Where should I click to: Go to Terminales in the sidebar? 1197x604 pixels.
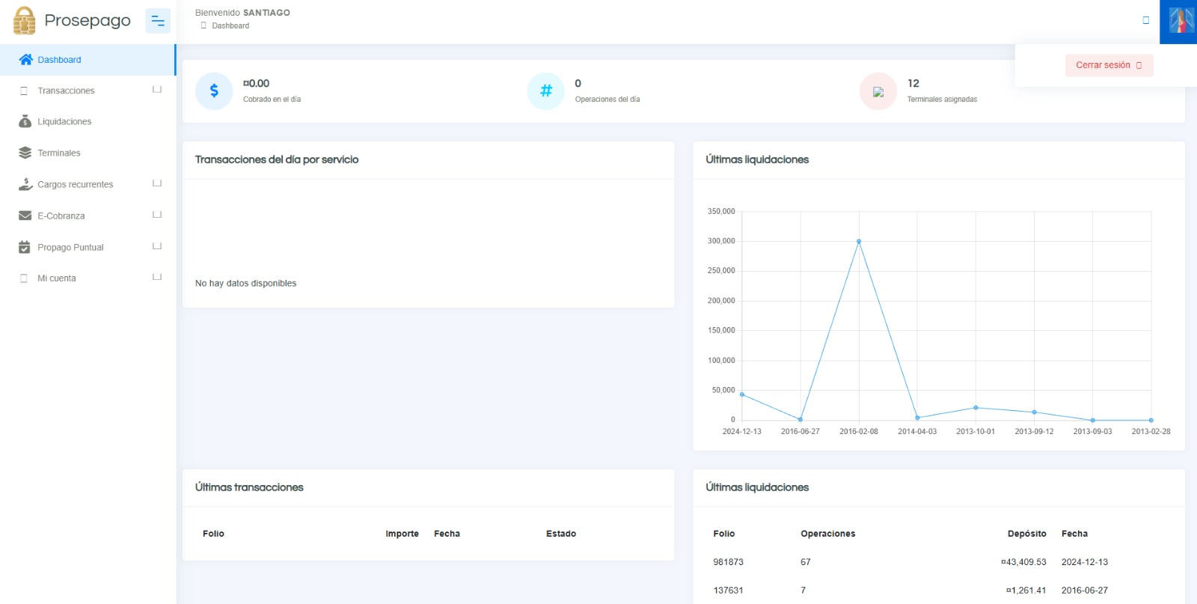tap(88, 153)
